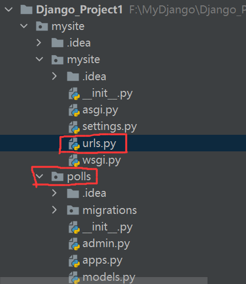Click the Python file icon of wsgi.py
Screen dimensions: 246x284
click(74, 160)
